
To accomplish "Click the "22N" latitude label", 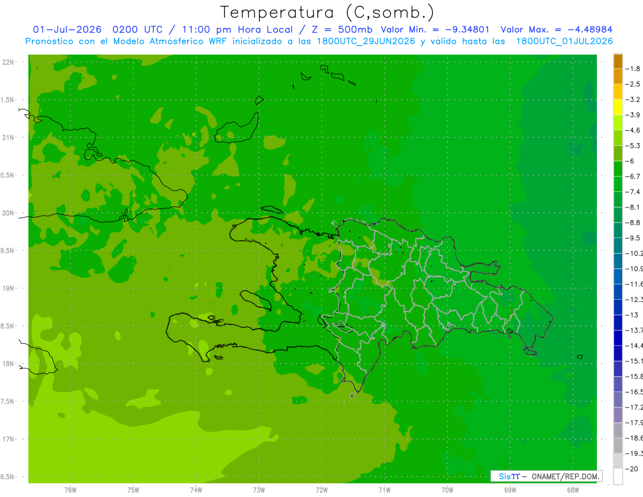I will [x=9, y=62].
